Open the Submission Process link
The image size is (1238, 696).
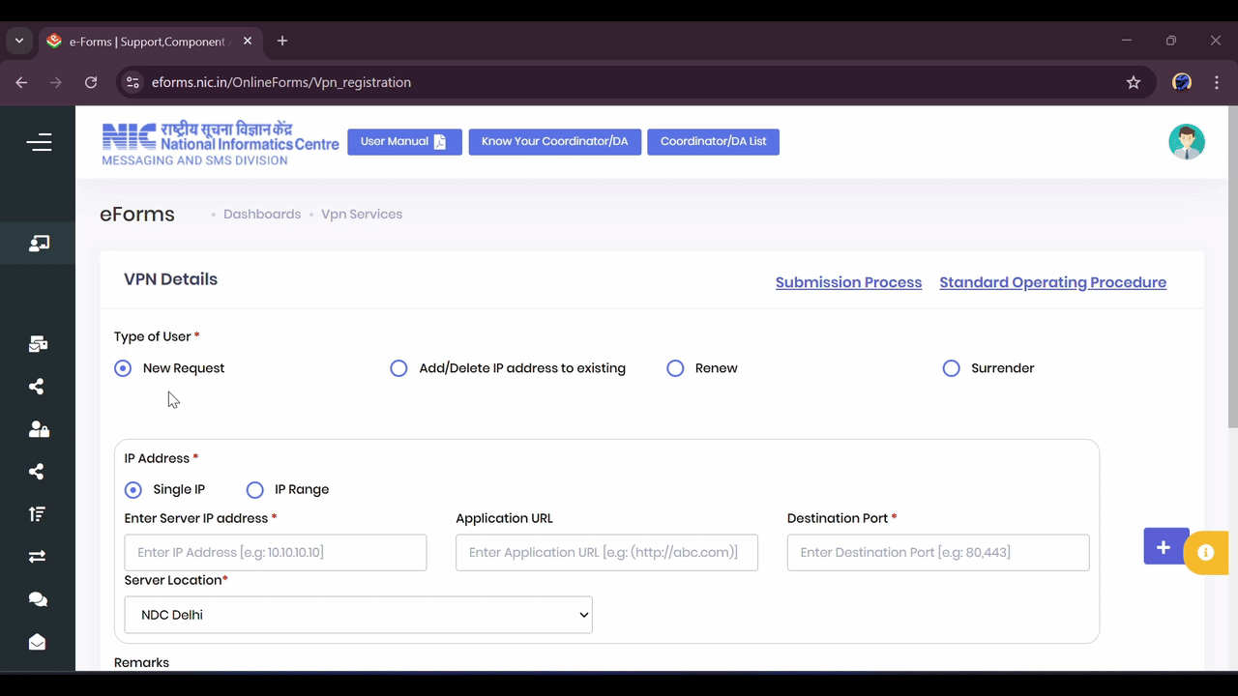point(848,281)
